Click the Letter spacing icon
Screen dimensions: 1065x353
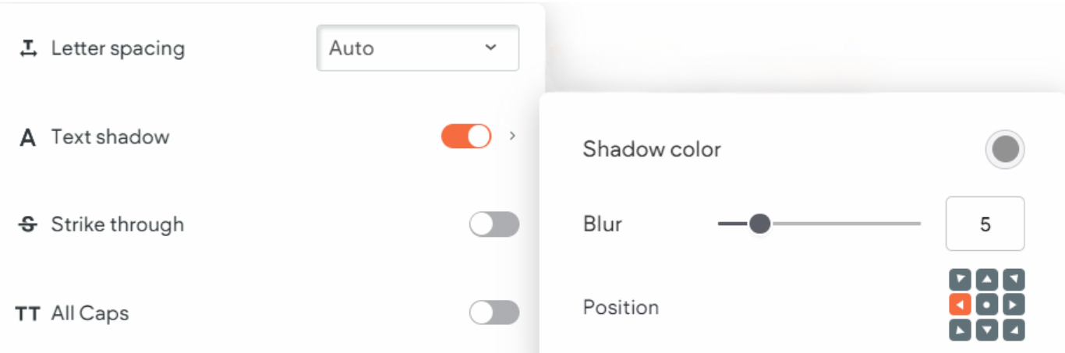[x=28, y=49]
